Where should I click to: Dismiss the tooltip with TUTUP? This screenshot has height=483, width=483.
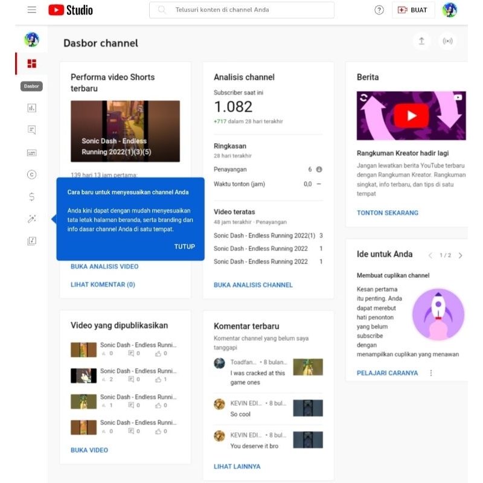coord(184,246)
